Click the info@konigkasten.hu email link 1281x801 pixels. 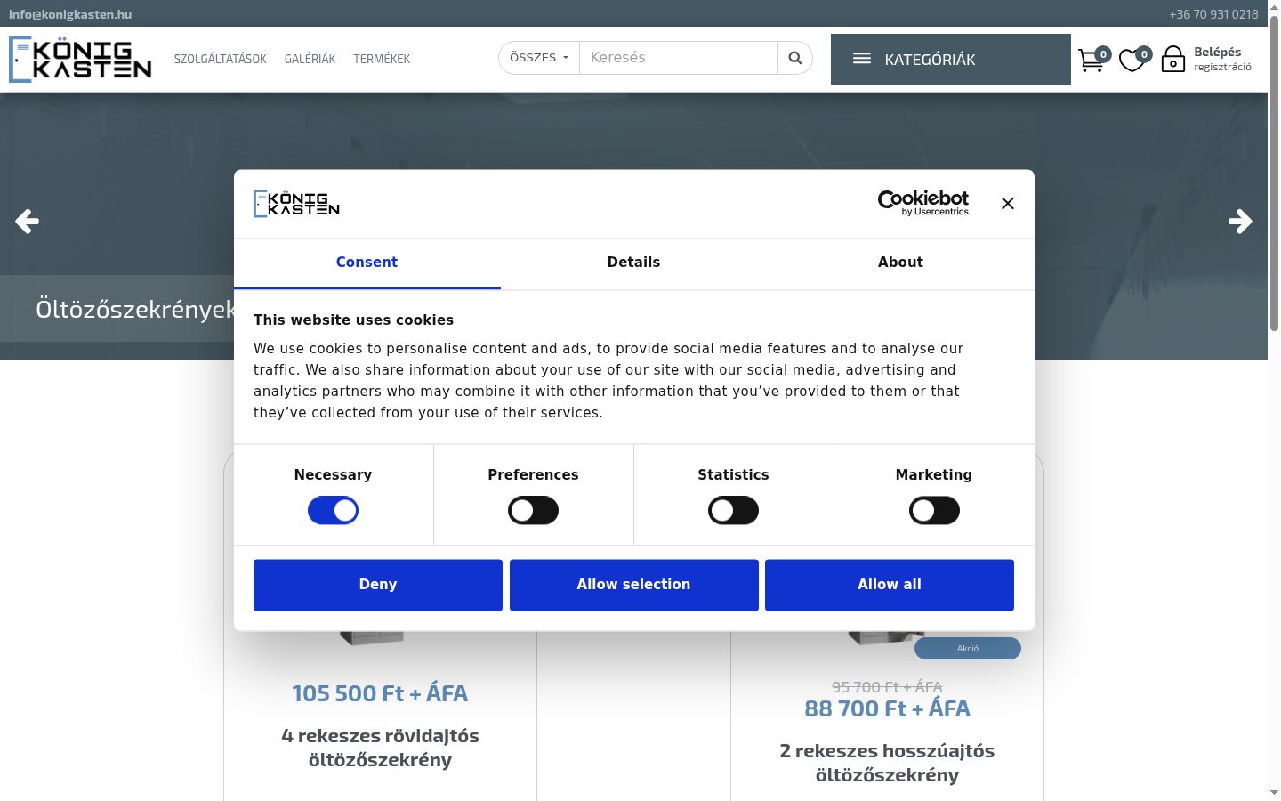70,14
